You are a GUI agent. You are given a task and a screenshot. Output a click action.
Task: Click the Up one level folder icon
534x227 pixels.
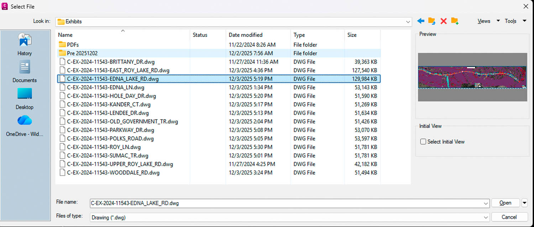tap(432, 21)
